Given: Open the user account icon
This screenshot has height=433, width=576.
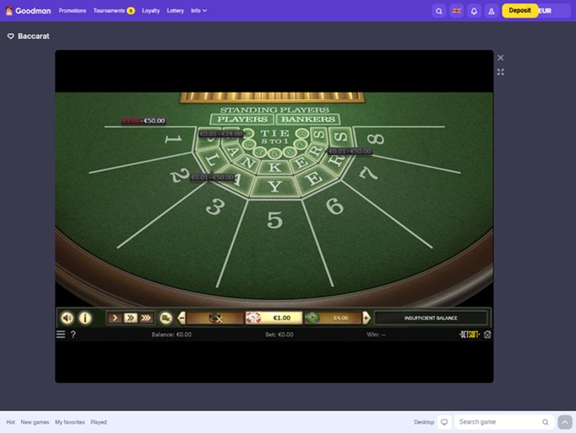Looking at the screenshot, I should pyautogui.click(x=491, y=11).
